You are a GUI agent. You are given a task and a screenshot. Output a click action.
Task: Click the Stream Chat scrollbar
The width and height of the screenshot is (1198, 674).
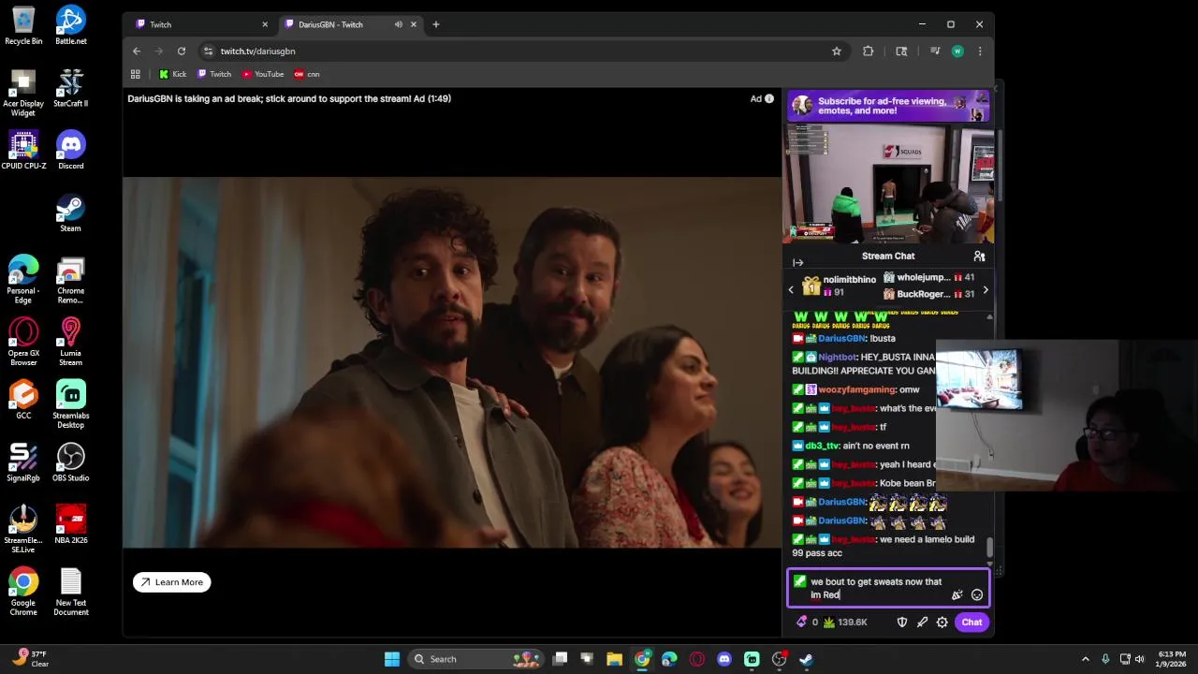[x=989, y=547]
